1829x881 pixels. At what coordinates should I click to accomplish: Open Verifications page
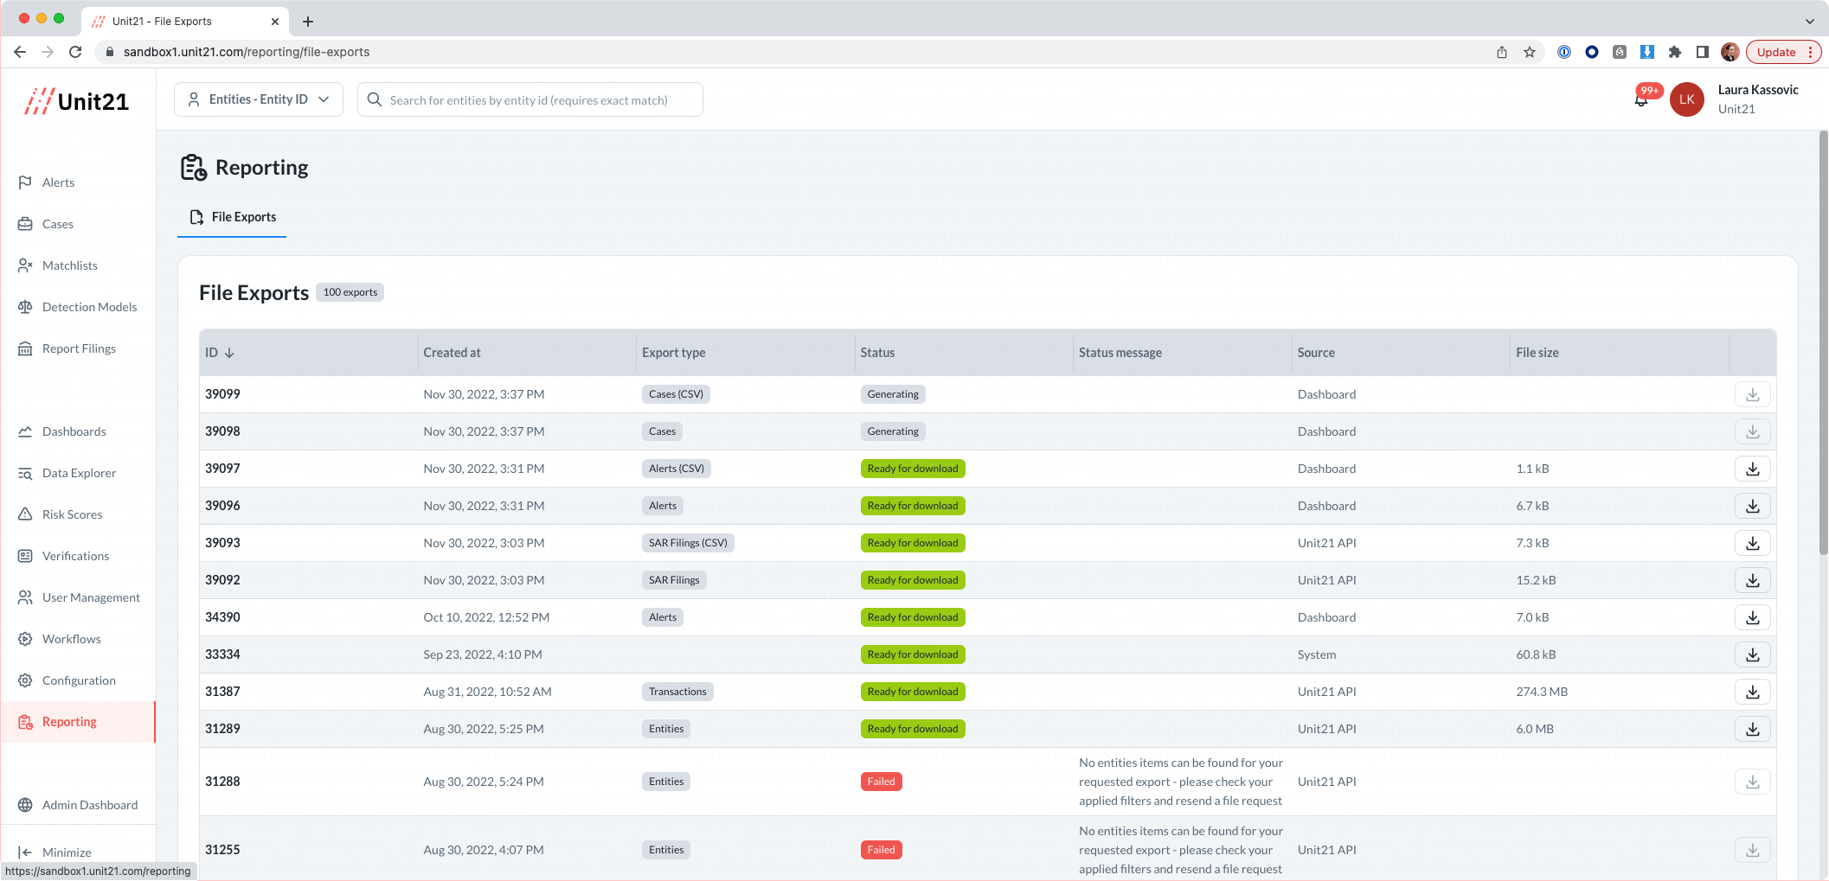coord(75,556)
